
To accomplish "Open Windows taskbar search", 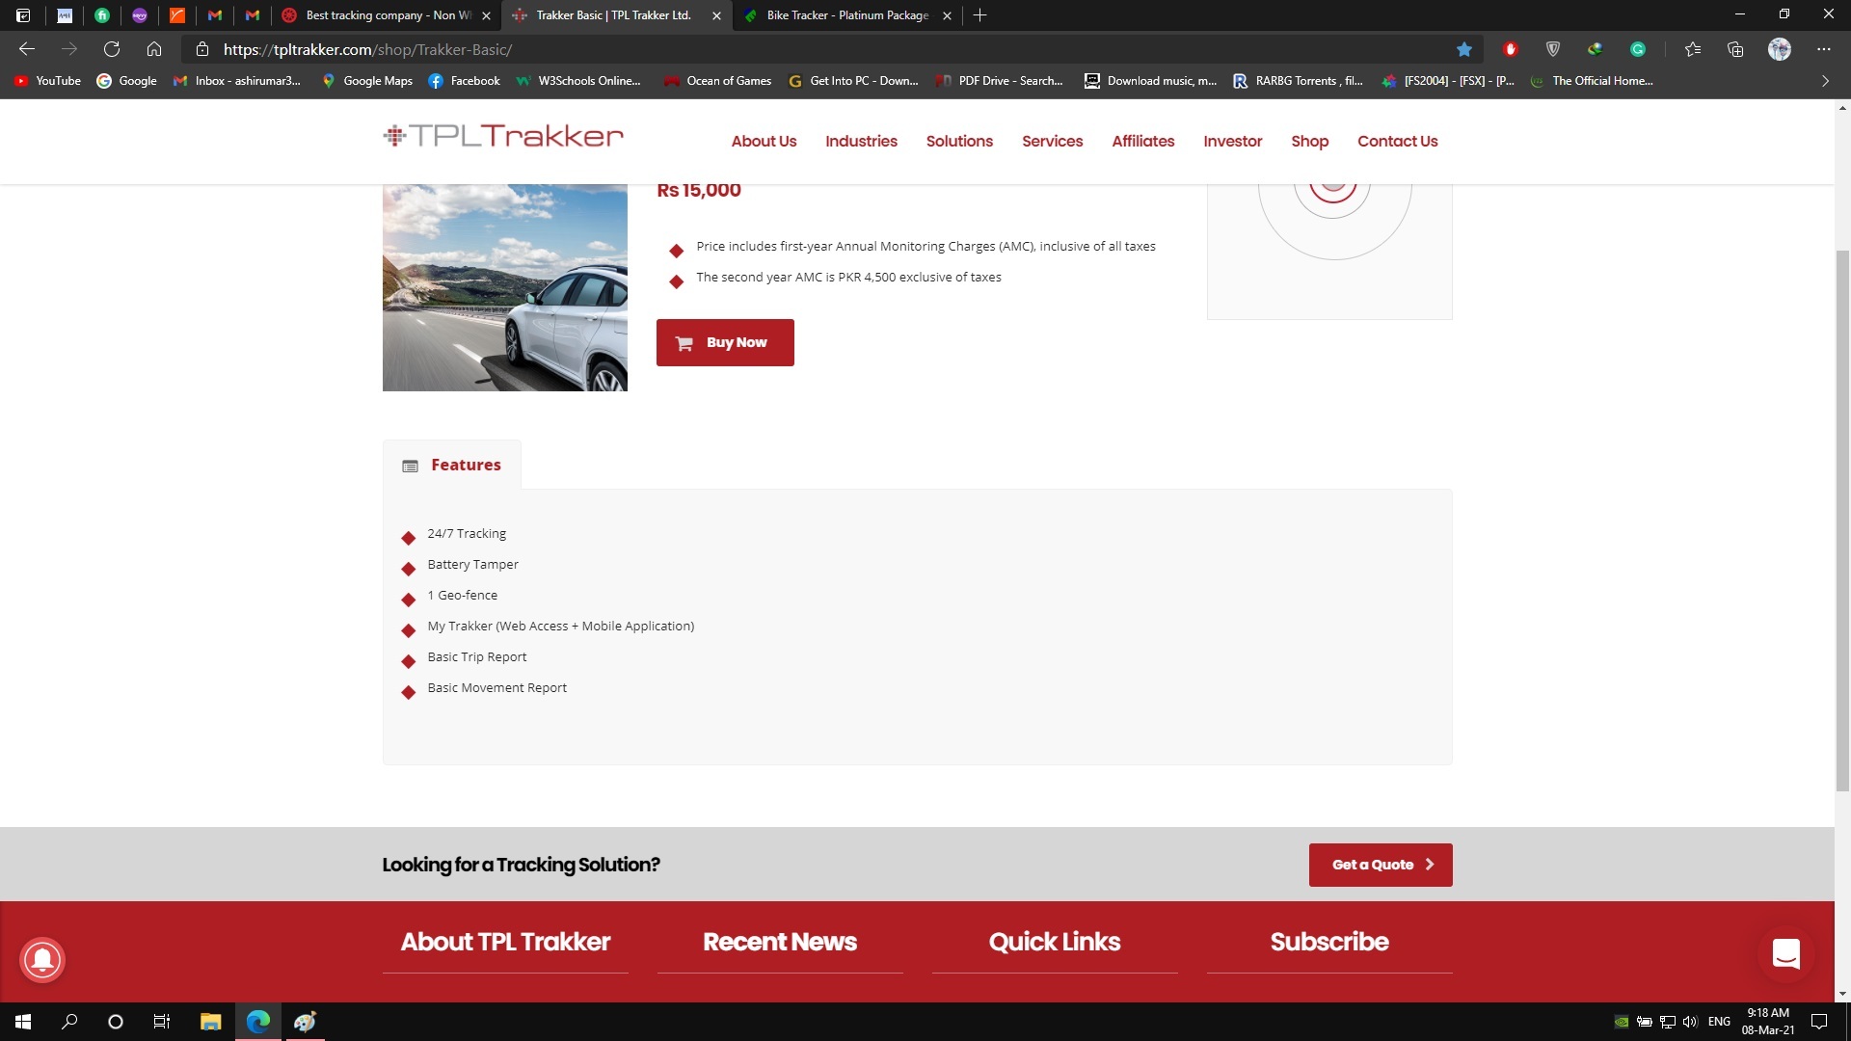I will point(69,1022).
